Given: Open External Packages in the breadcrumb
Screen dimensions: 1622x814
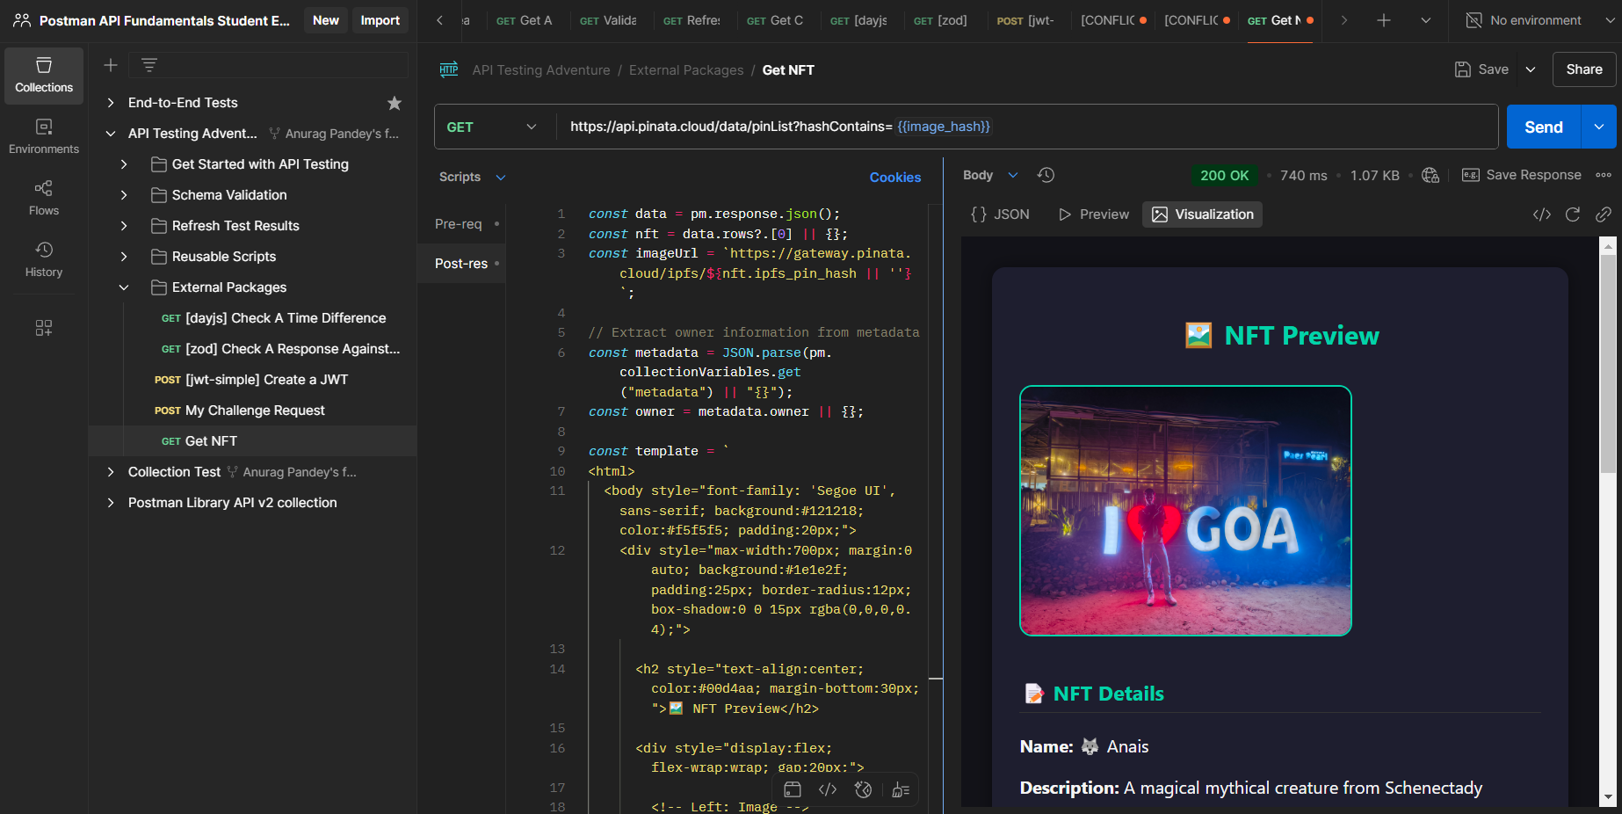Looking at the screenshot, I should click(x=686, y=70).
